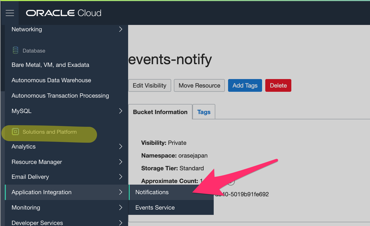Expand the MySQL submenu chevron
The image size is (370, 226).
click(x=121, y=111)
